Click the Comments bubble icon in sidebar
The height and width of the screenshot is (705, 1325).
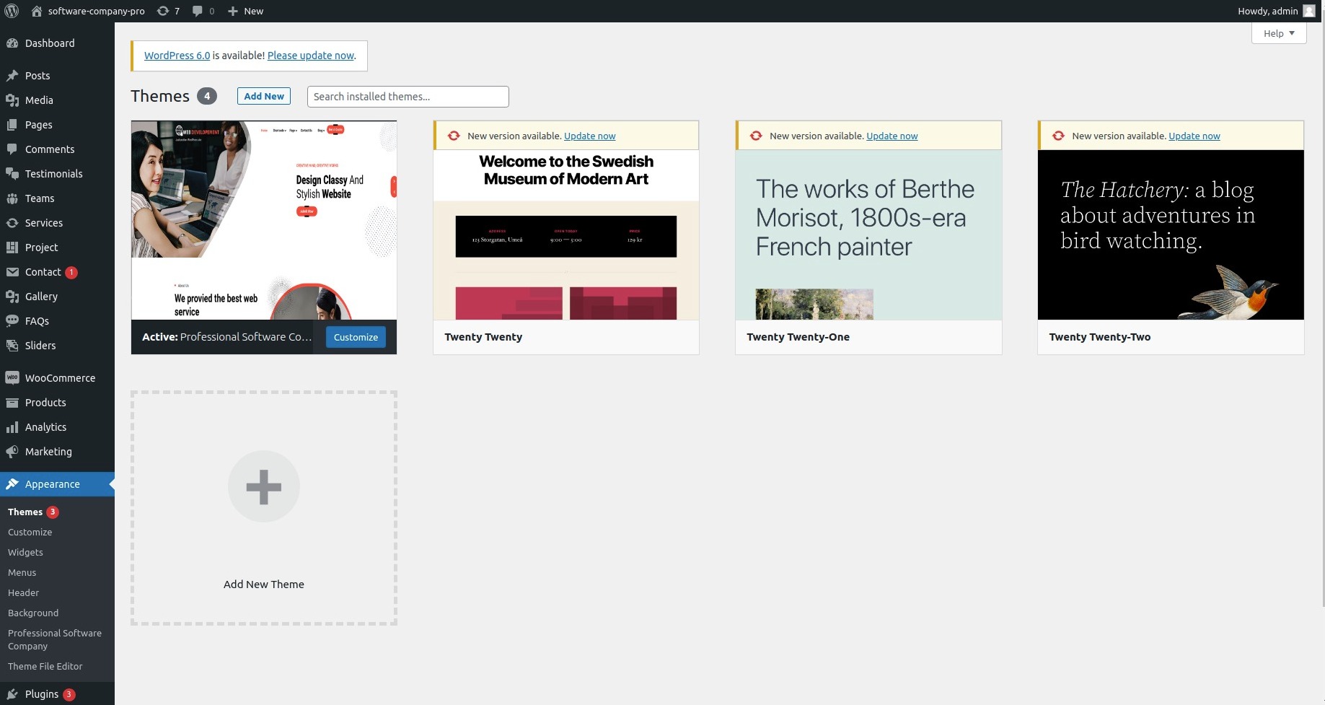[x=12, y=149]
